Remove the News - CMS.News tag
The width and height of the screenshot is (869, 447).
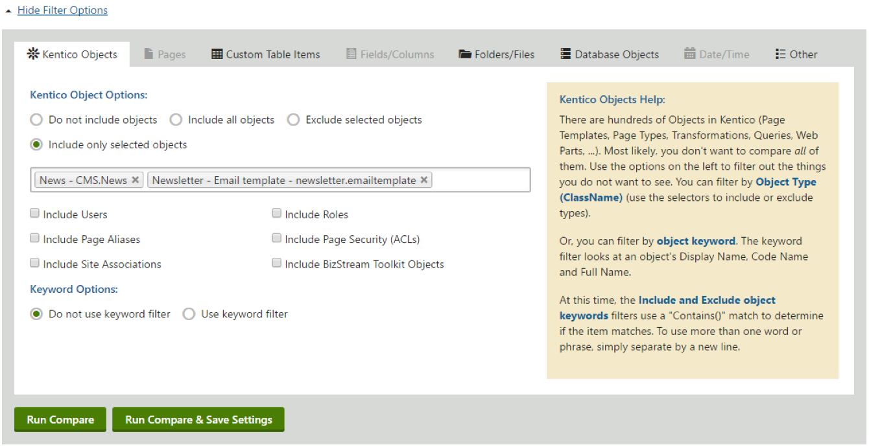point(135,180)
